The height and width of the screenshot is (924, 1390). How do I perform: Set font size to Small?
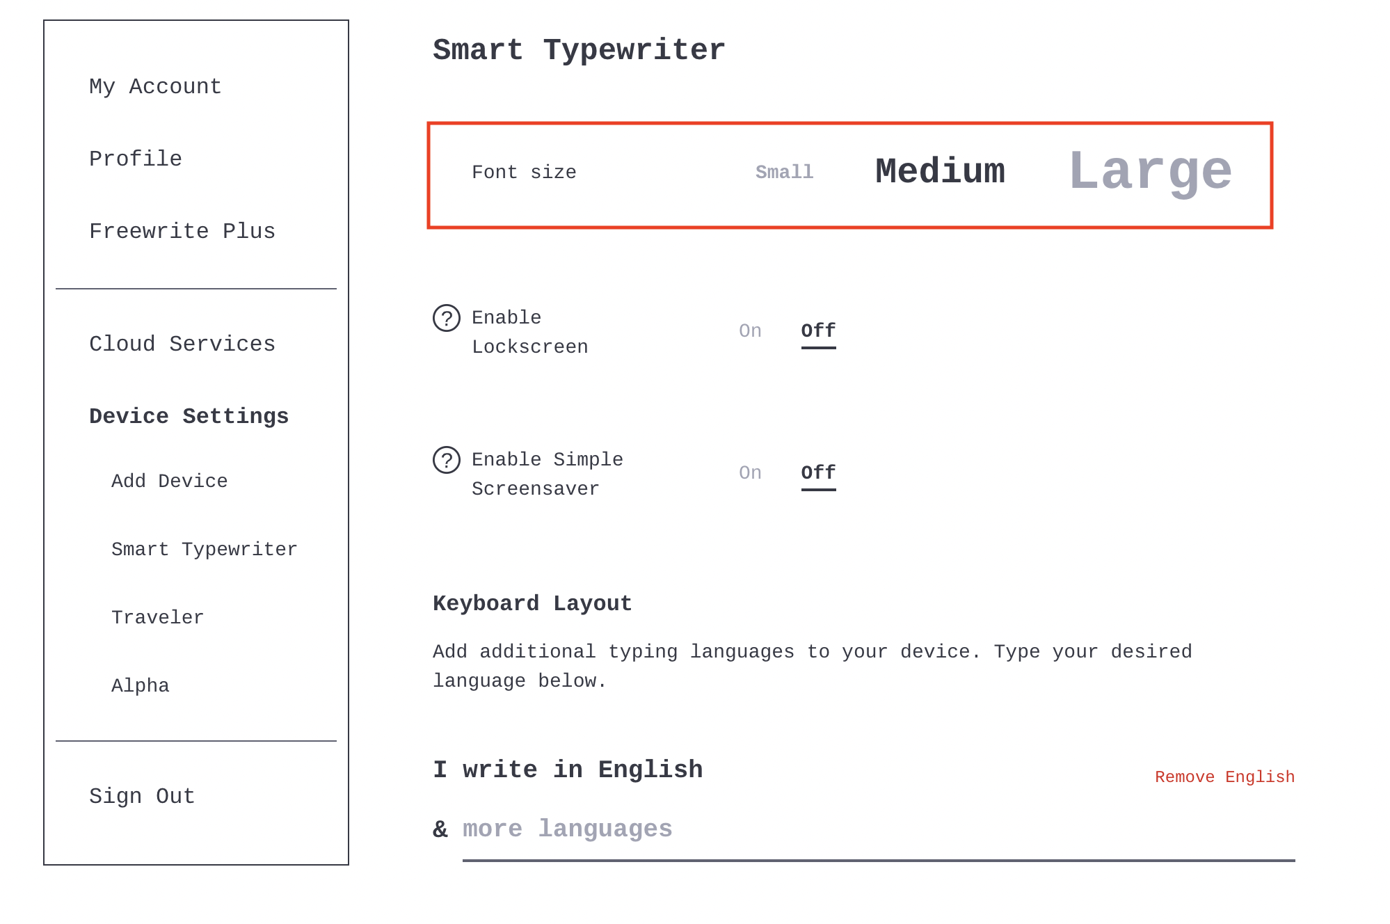(x=784, y=172)
